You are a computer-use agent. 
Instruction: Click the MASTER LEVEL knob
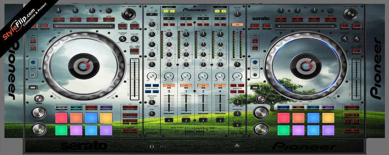[237, 14]
